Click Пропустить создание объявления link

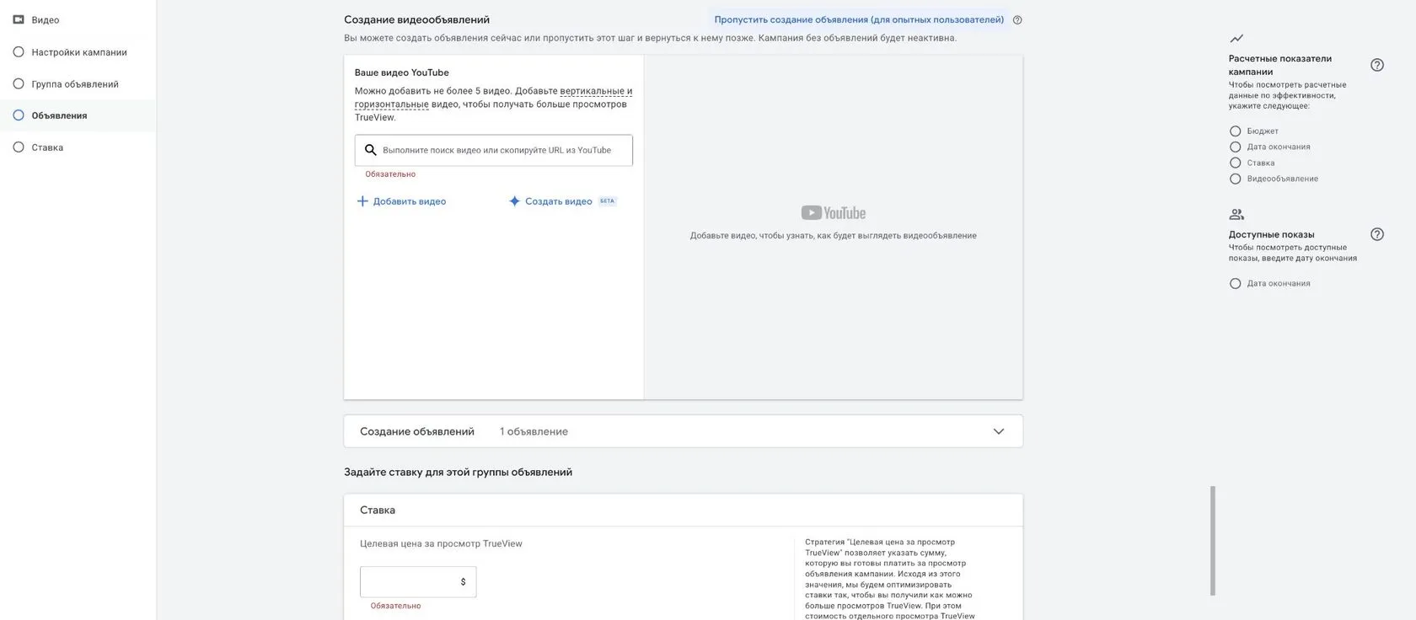[x=859, y=19]
